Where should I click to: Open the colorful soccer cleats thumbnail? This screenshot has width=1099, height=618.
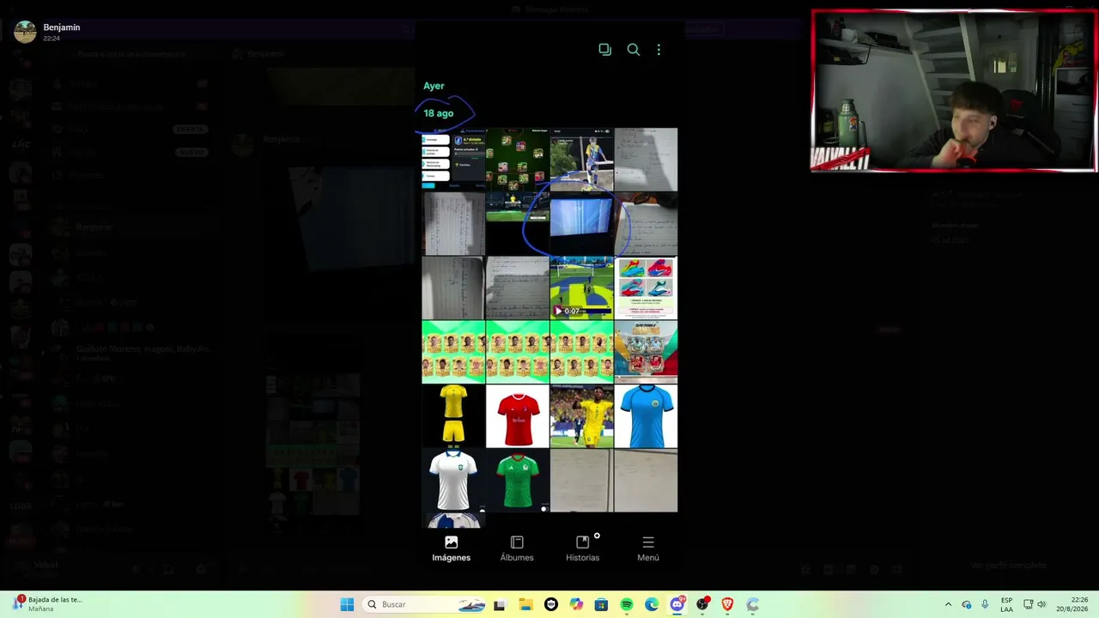click(x=646, y=288)
